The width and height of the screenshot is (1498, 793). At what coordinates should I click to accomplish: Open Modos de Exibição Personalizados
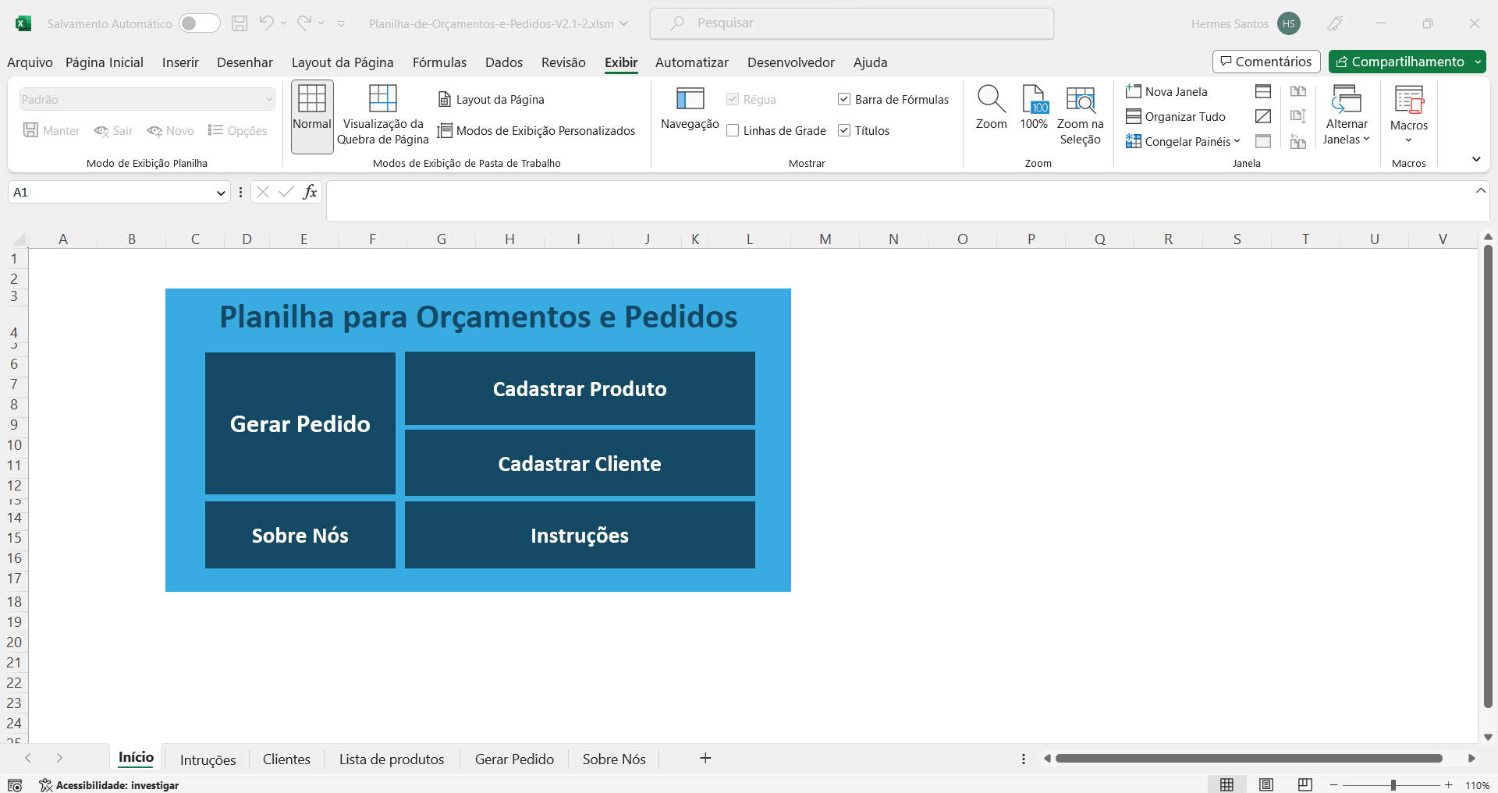point(537,130)
